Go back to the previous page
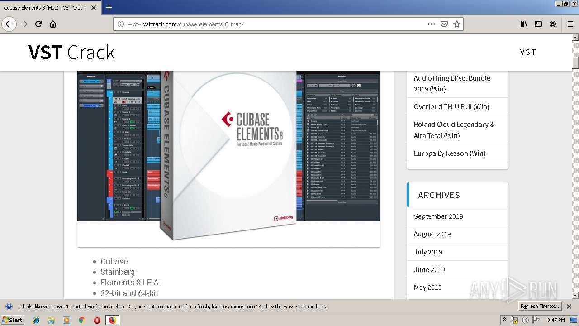The image size is (579, 326). 9,24
